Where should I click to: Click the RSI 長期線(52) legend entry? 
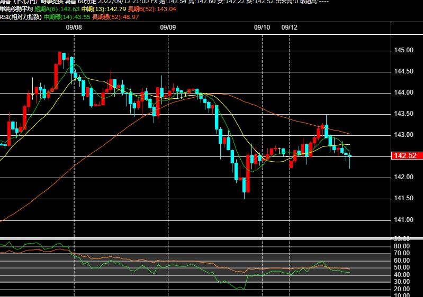pos(115,17)
